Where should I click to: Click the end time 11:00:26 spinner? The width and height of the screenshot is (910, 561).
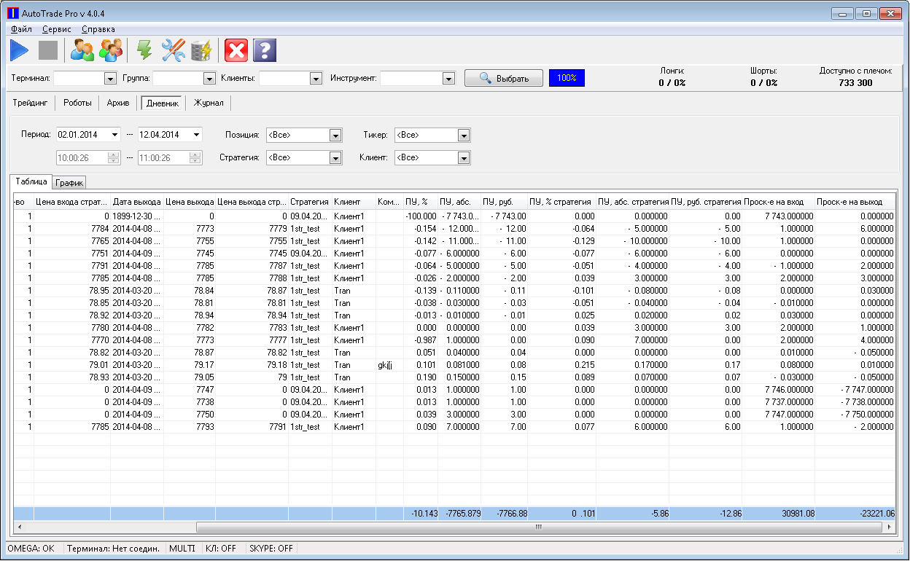pos(195,157)
